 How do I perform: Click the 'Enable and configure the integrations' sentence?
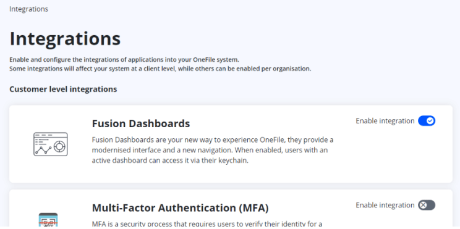(x=124, y=60)
